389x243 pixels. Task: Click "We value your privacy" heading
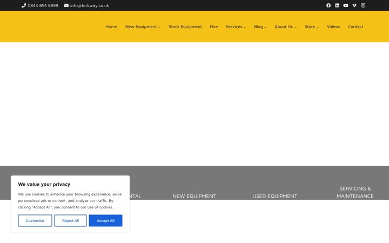(x=44, y=184)
